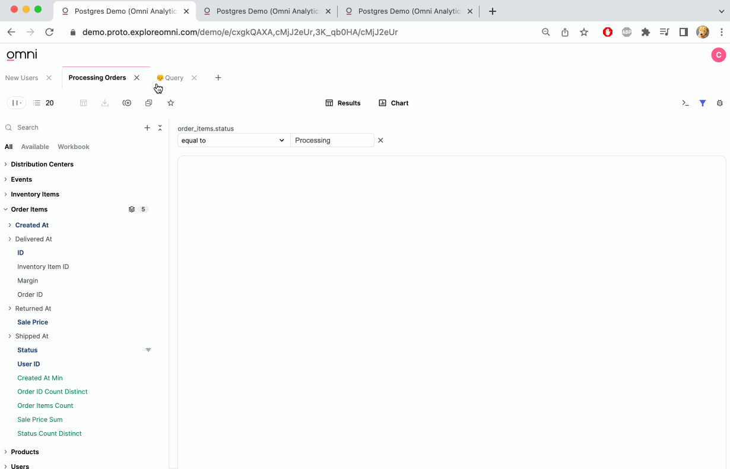This screenshot has width=730, height=469.
Task: Select Status Count Distinct measure
Action: click(x=49, y=433)
